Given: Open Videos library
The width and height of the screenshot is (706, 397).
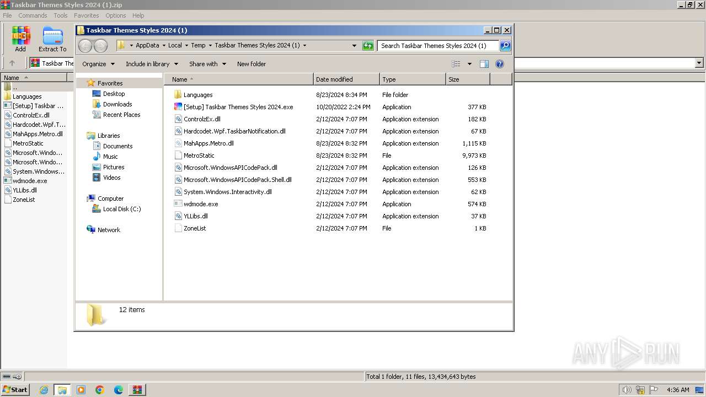Looking at the screenshot, I should click(x=111, y=178).
